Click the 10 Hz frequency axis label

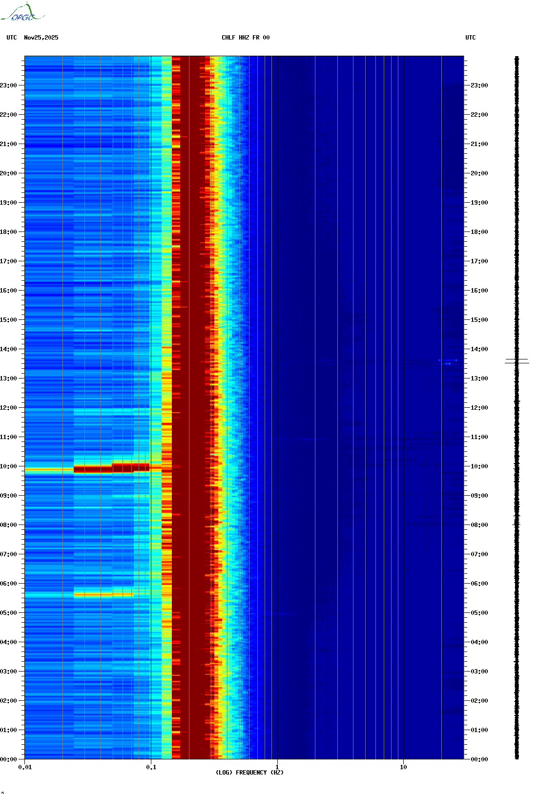click(403, 767)
